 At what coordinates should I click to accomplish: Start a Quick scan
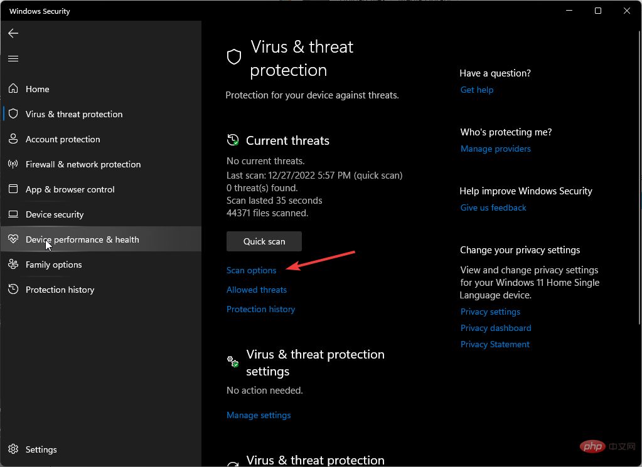click(264, 241)
